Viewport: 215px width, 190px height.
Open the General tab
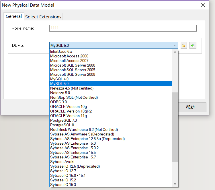pyautogui.click(x=14, y=16)
